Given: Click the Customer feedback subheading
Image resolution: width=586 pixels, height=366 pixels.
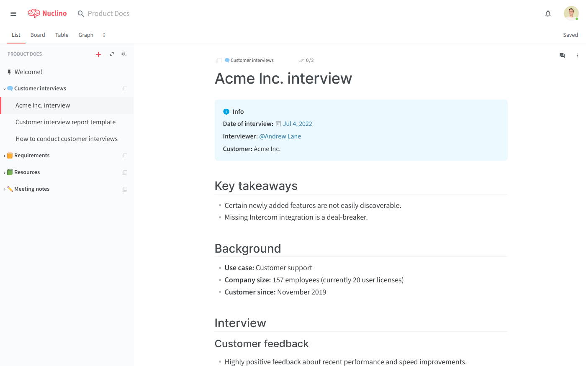Looking at the screenshot, I should (x=262, y=344).
